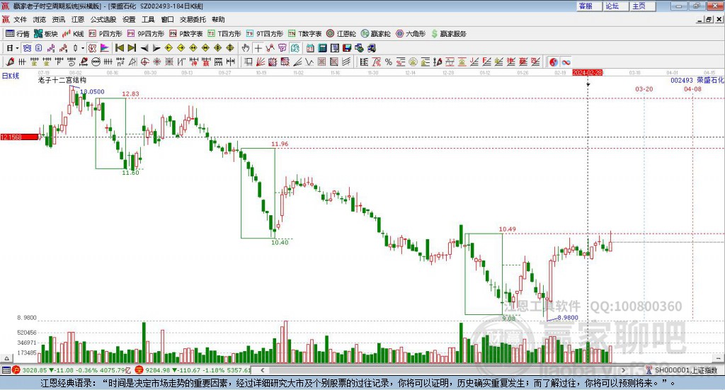This screenshot has width=725, height=390.
Task: Click the blue infinity loop icon
Action: (x=566, y=62)
